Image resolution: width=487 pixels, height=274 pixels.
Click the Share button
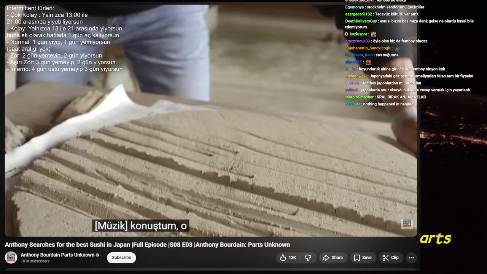(333, 258)
